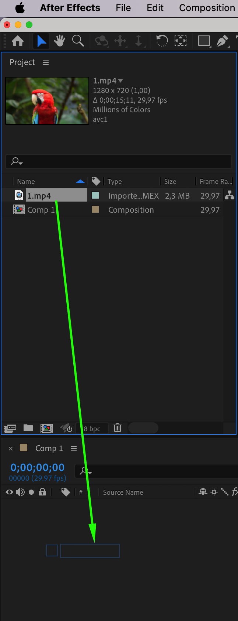This screenshot has width=238, height=621.
Task: Expand the 1.mp4 footage dropdown arrow
Action: coord(120,80)
